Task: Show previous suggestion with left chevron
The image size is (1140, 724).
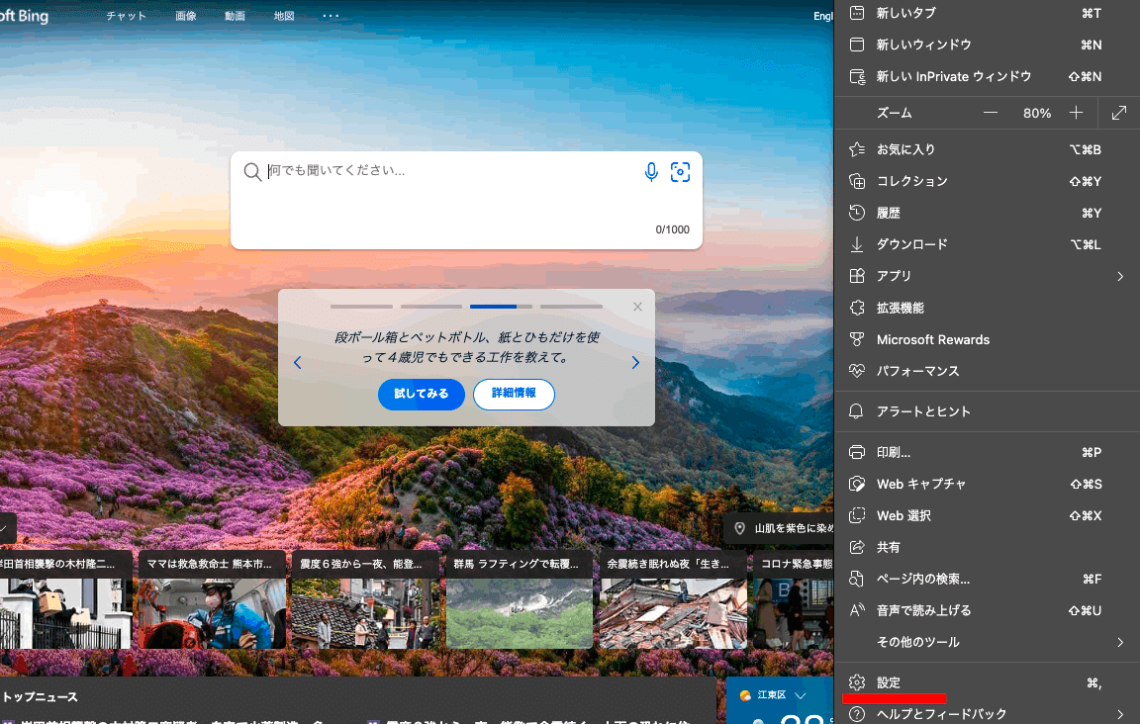Action: 297,362
